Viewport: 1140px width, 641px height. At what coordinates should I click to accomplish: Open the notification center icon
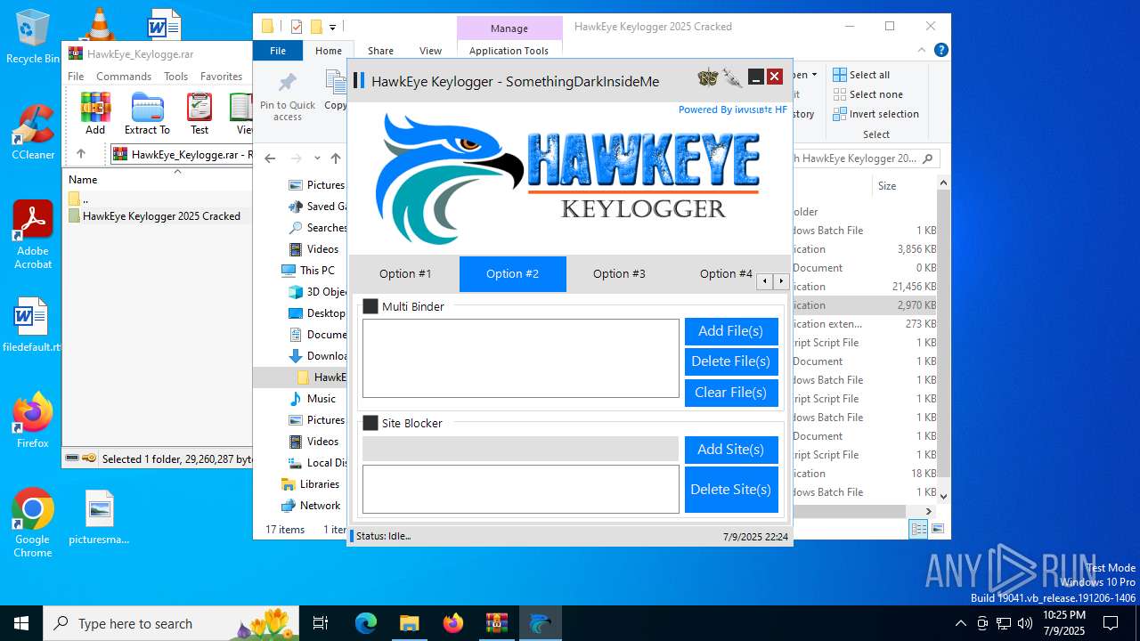[x=1111, y=623]
